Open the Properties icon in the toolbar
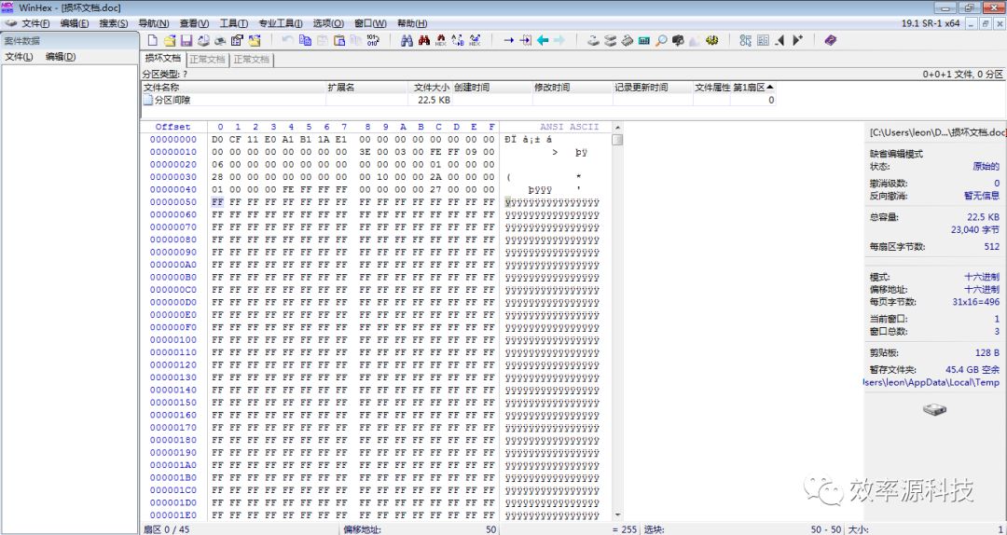The width and height of the screenshot is (1007, 535). pos(237,40)
